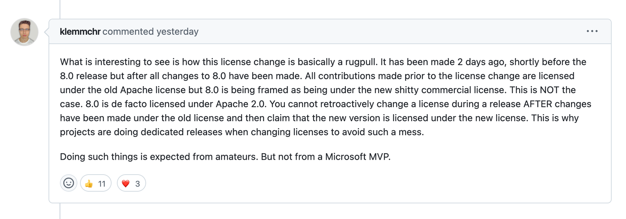The height and width of the screenshot is (219, 626).
Task: Click the red heart emoji icon
Action: pos(126,184)
